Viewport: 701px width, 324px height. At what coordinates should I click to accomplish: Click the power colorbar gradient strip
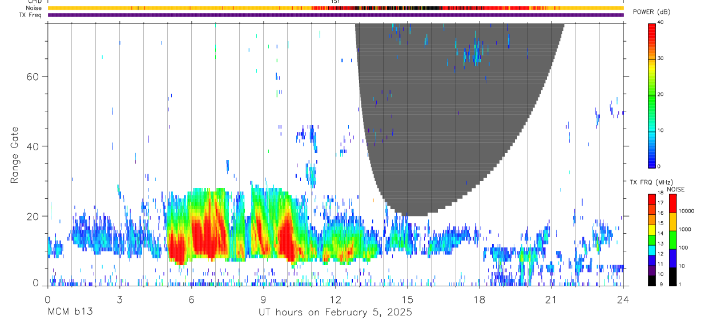point(652,95)
